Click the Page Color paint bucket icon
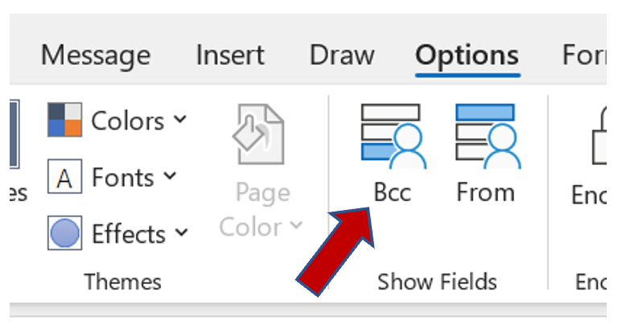Viewport: 618px width, 333px height. (257, 135)
